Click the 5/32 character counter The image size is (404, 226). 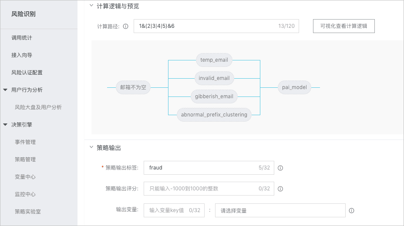point(264,168)
